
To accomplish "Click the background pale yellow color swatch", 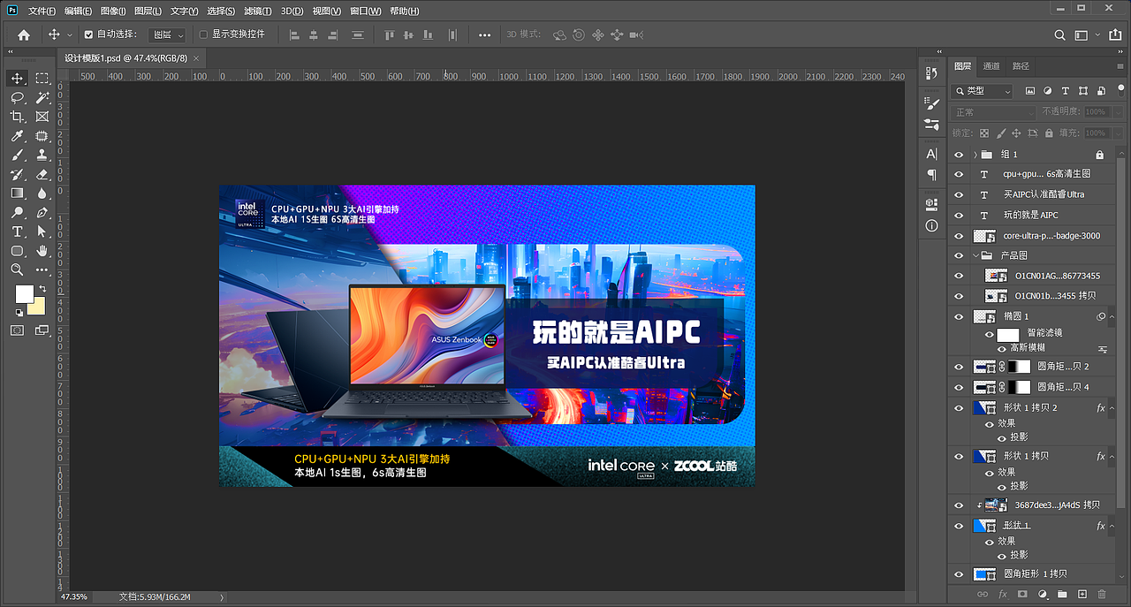I will point(39,307).
